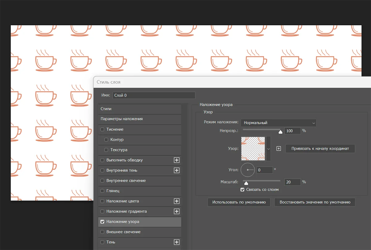Viewport: 371px width, 250px height.
Task: Tick the Внутреннее свечение checkbox
Action: (102, 180)
